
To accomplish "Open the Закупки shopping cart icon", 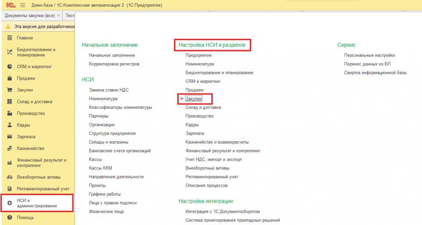I will [x=10, y=90].
